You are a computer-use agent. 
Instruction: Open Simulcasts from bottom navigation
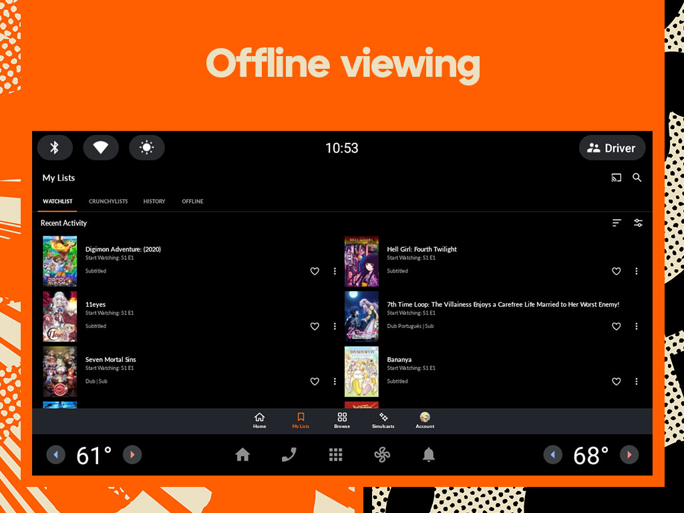383,419
